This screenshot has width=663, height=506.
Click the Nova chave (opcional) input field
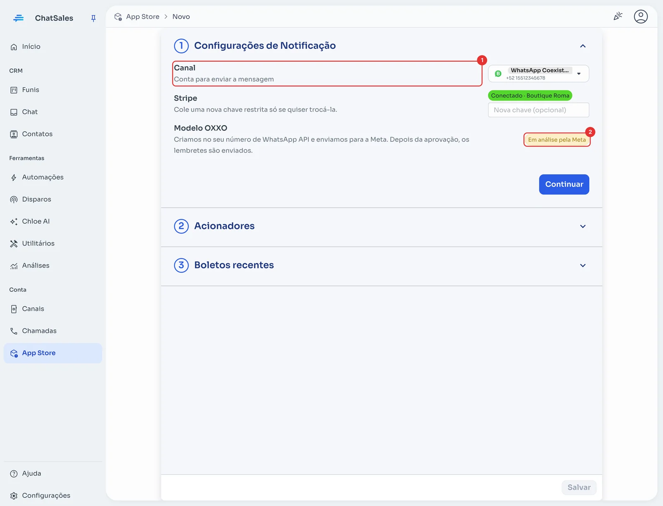pos(538,110)
